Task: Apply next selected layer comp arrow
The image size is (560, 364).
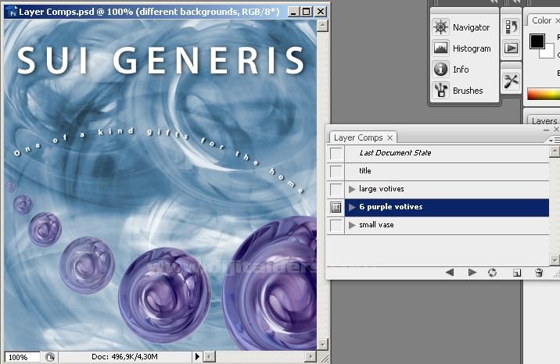Action: coord(472,273)
